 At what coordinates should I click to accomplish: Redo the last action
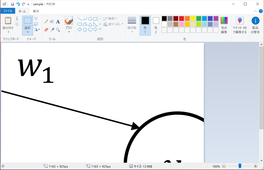pyautogui.click(x=23, y=4)
